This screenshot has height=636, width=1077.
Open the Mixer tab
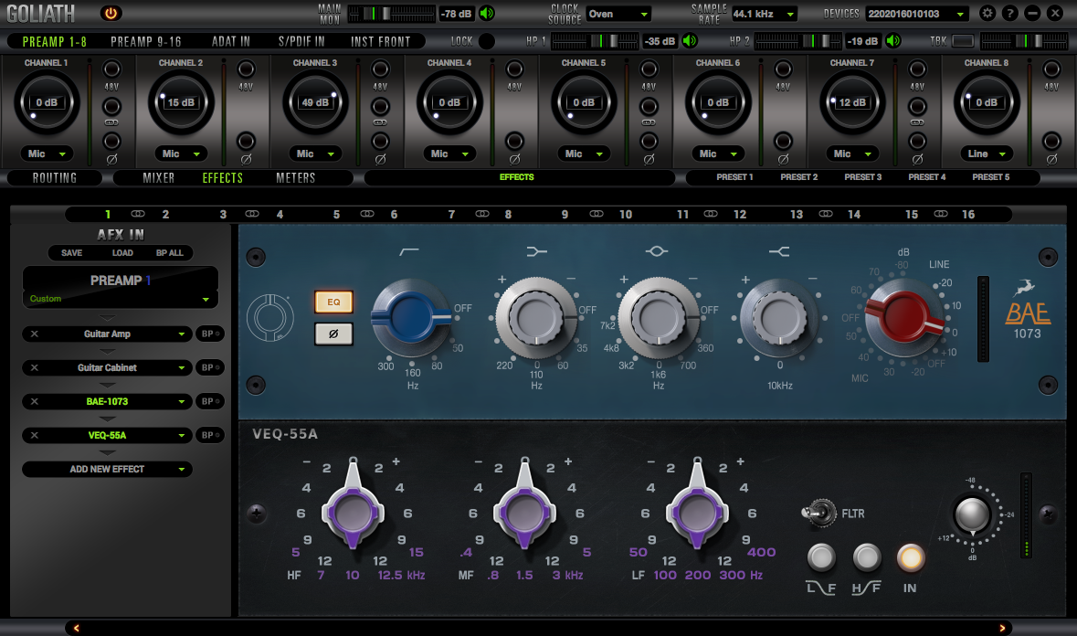click(159, 178)
